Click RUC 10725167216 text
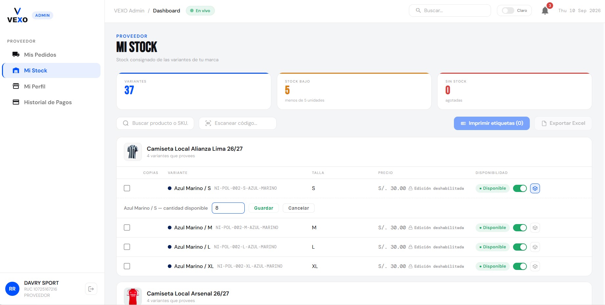 (x=40, y=289)
